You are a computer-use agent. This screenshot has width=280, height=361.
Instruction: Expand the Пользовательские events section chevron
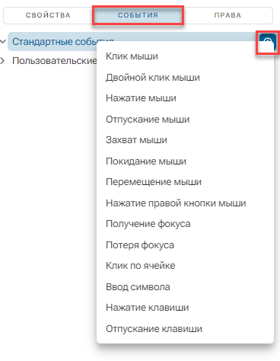(x=3, y=61)
